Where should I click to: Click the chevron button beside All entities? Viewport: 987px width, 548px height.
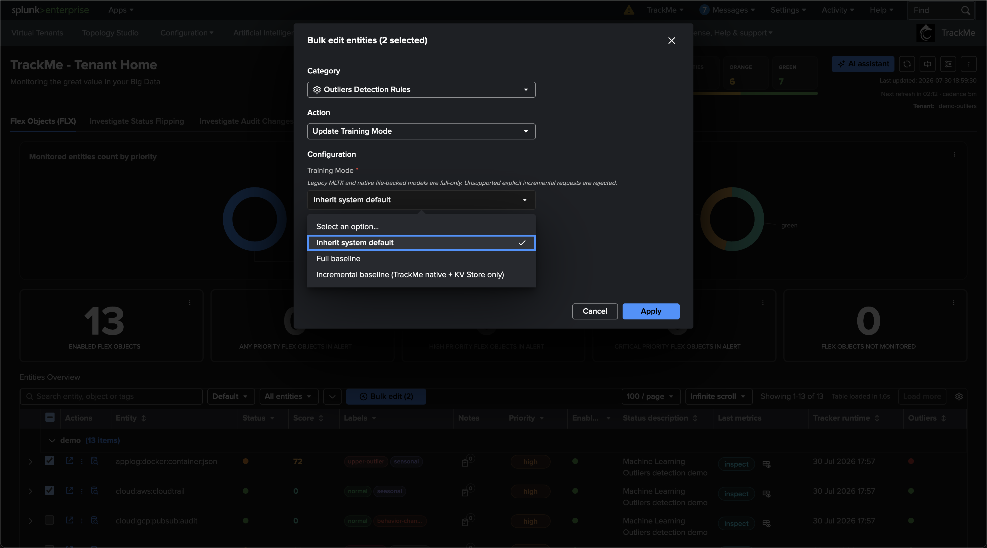(332, 397)
